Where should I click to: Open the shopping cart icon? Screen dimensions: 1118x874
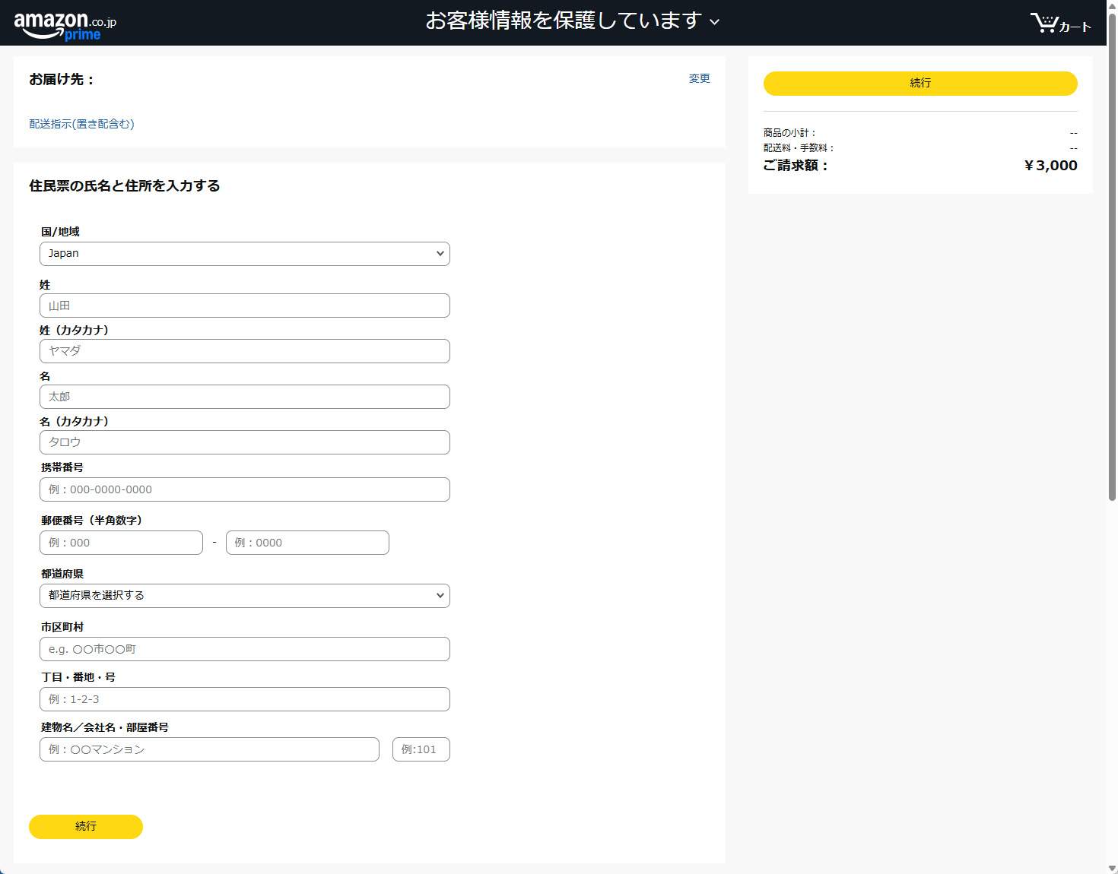click(1060, 24)
